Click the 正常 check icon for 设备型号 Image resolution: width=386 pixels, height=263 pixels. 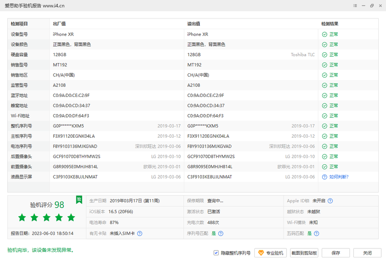click(x=325, y=34)
